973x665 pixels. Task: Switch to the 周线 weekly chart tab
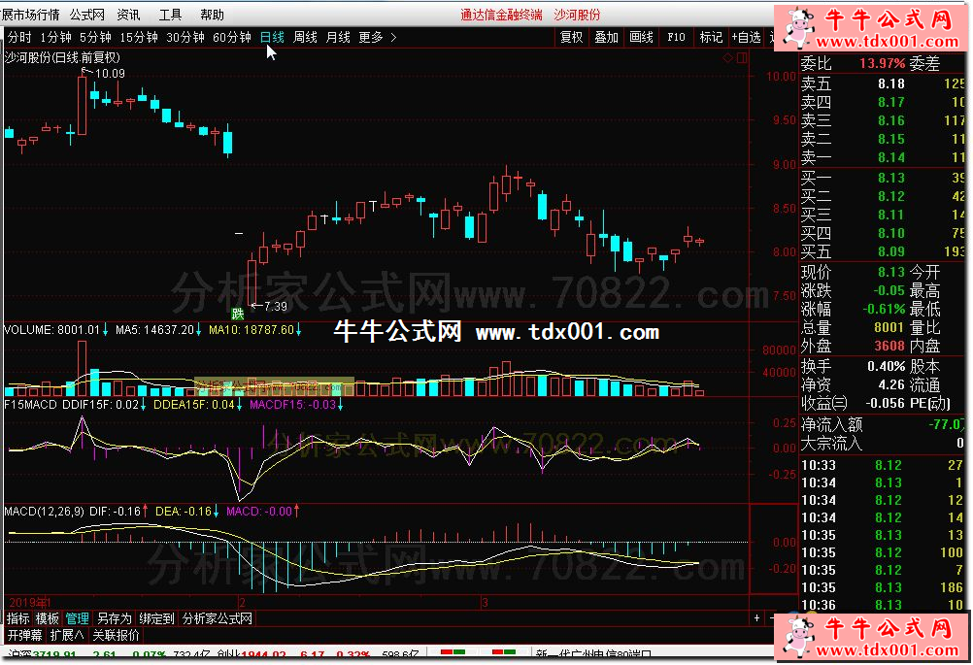(x=305, y=37)
